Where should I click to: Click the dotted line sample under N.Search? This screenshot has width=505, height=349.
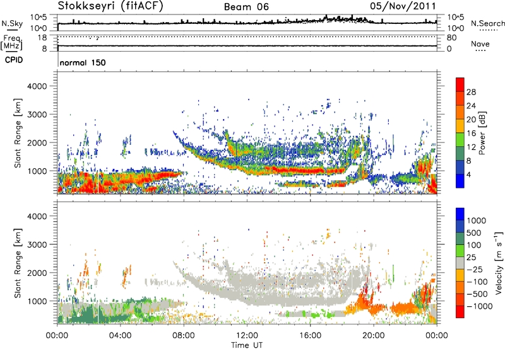[488, 30]
